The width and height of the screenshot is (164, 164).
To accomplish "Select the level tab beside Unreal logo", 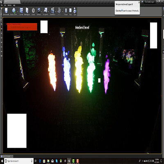I will point(12,2).
